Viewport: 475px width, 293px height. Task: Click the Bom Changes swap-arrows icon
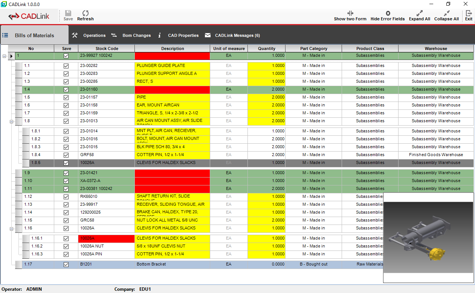coord(114,35)
